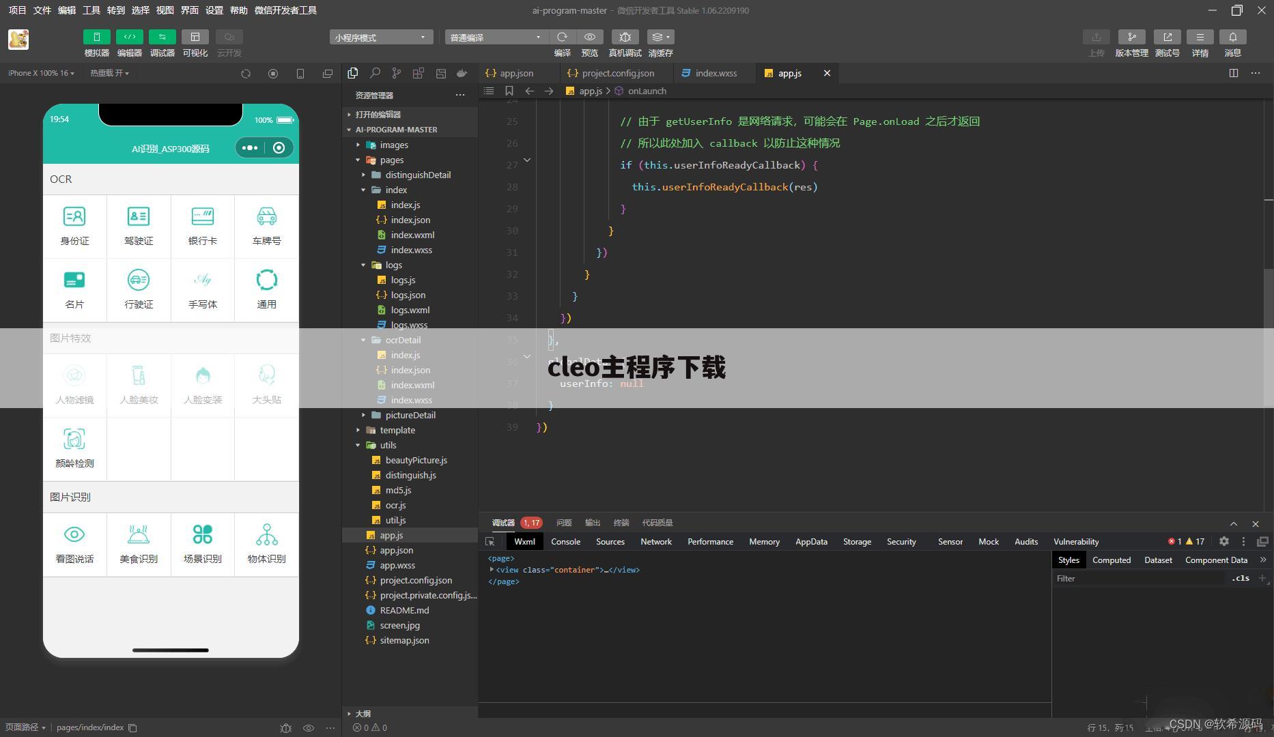The width and height of the screenshot is (1274, 737).
Task: Open the 工具 menu
Action: pyautogui.click(x=91, y=10)
